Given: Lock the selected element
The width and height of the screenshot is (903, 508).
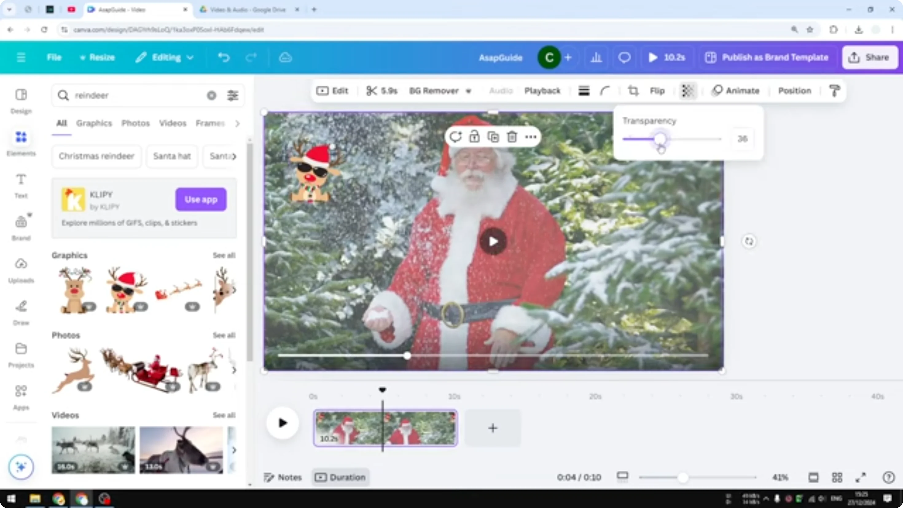Looking at the screenshot, I should [x=474, y=137].
